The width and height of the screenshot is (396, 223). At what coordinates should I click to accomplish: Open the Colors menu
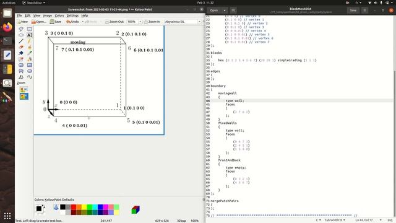pyautogui.click(x=59, y=15)
